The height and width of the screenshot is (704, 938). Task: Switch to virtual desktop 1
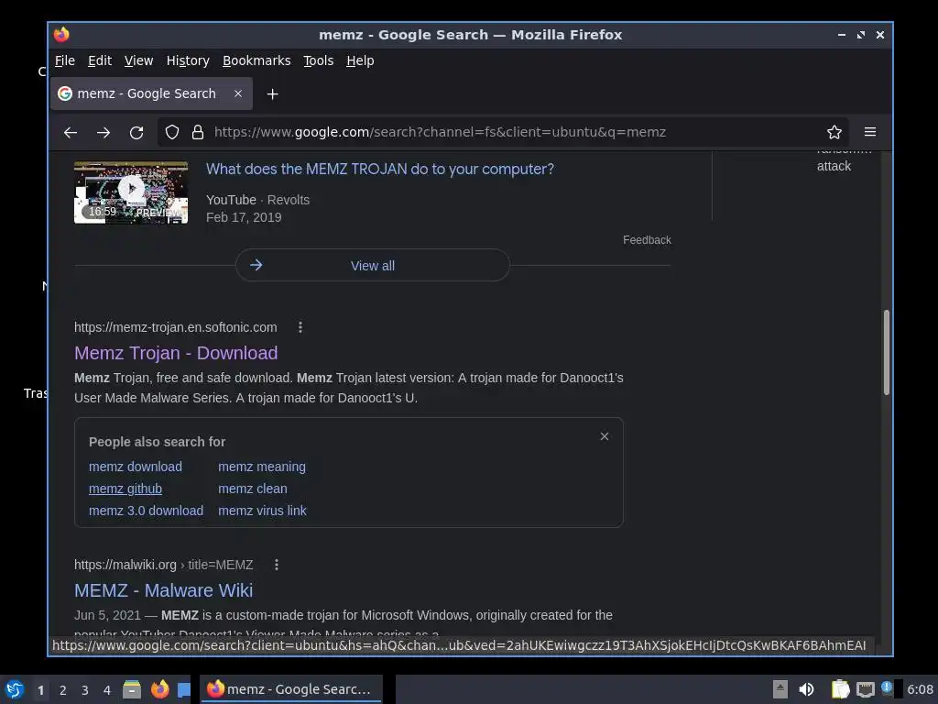(x=40, y=690)
